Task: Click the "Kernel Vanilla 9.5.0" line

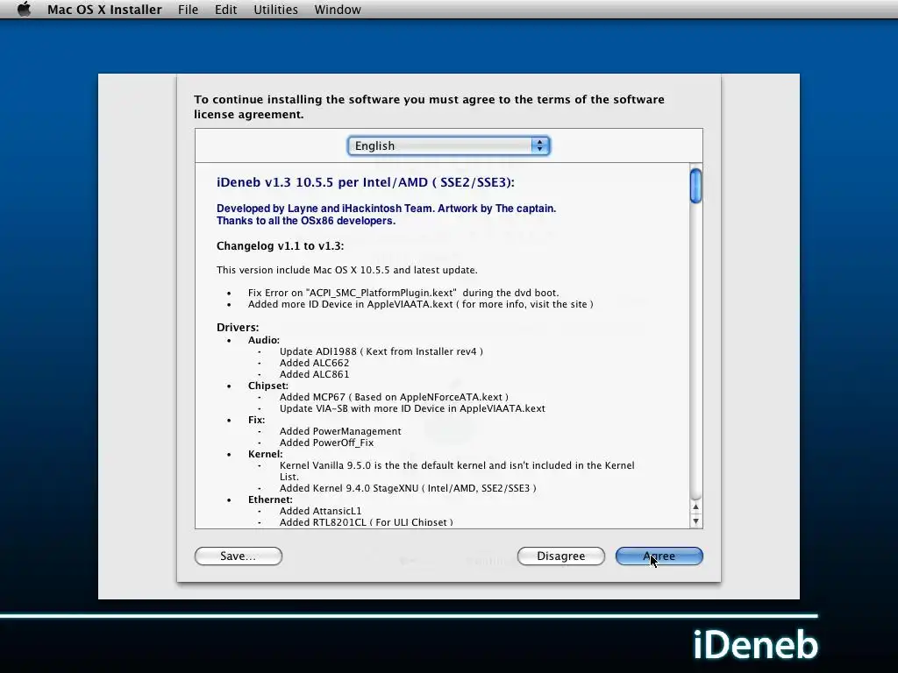Action: pyautogui.click(x=457, y=471)
